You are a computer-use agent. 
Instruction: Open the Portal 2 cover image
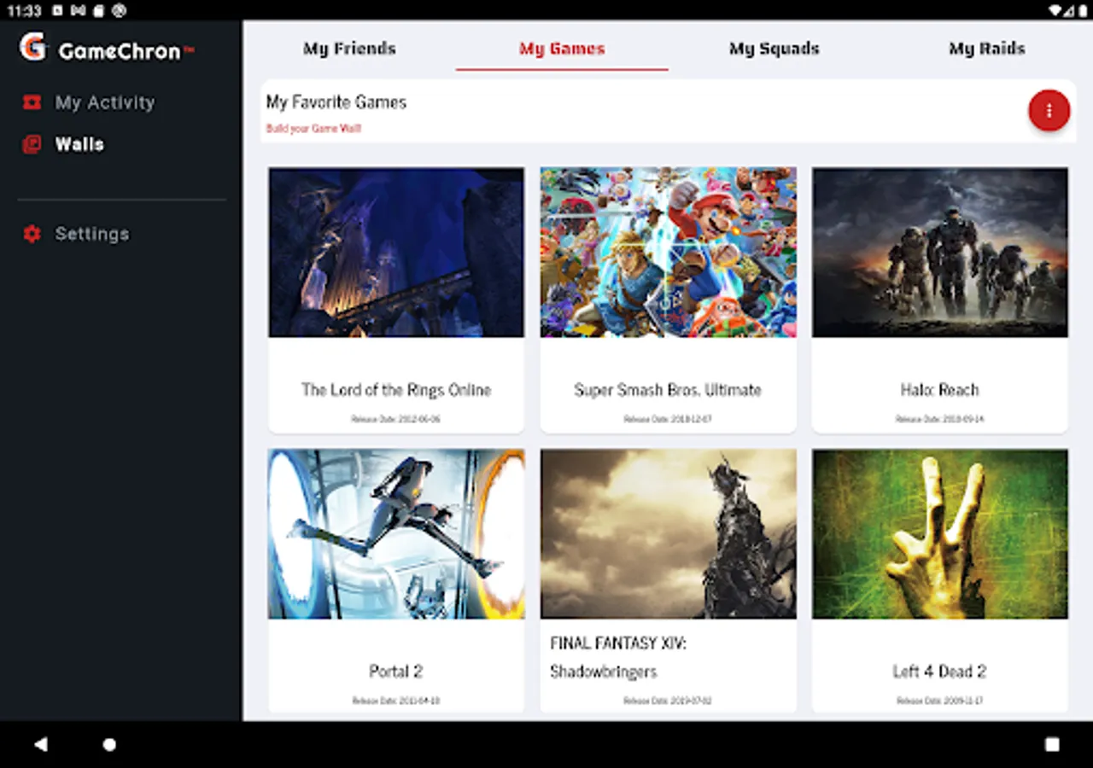396,533
